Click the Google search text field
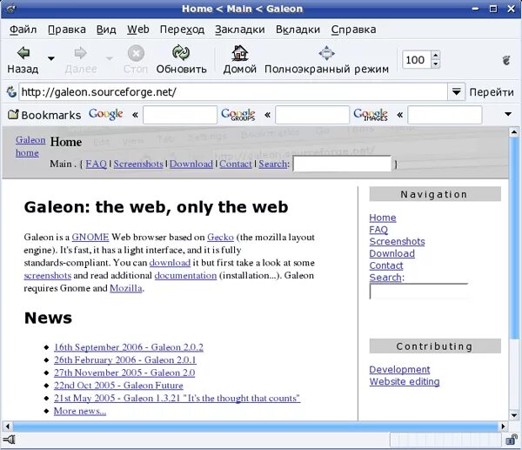This screenshot has height=450, width=522. click(x=180, y=115)
